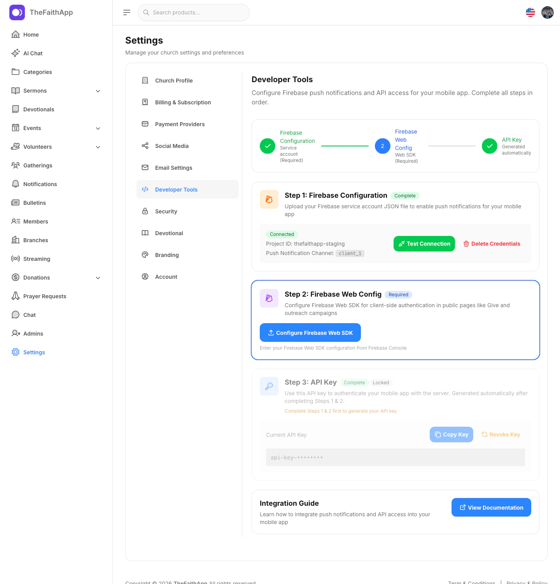Select the Church Profile settings tab
The image size is (560, 584).
(187, 80)
